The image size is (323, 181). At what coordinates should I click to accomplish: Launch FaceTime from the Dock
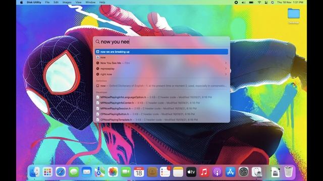[x=126, y=172]
